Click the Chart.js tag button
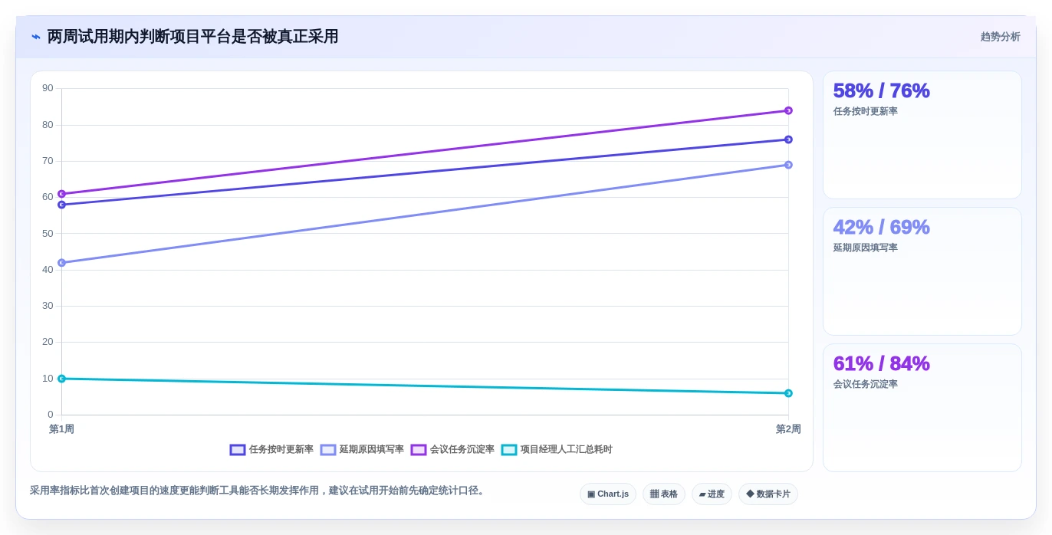 point(608,494)
